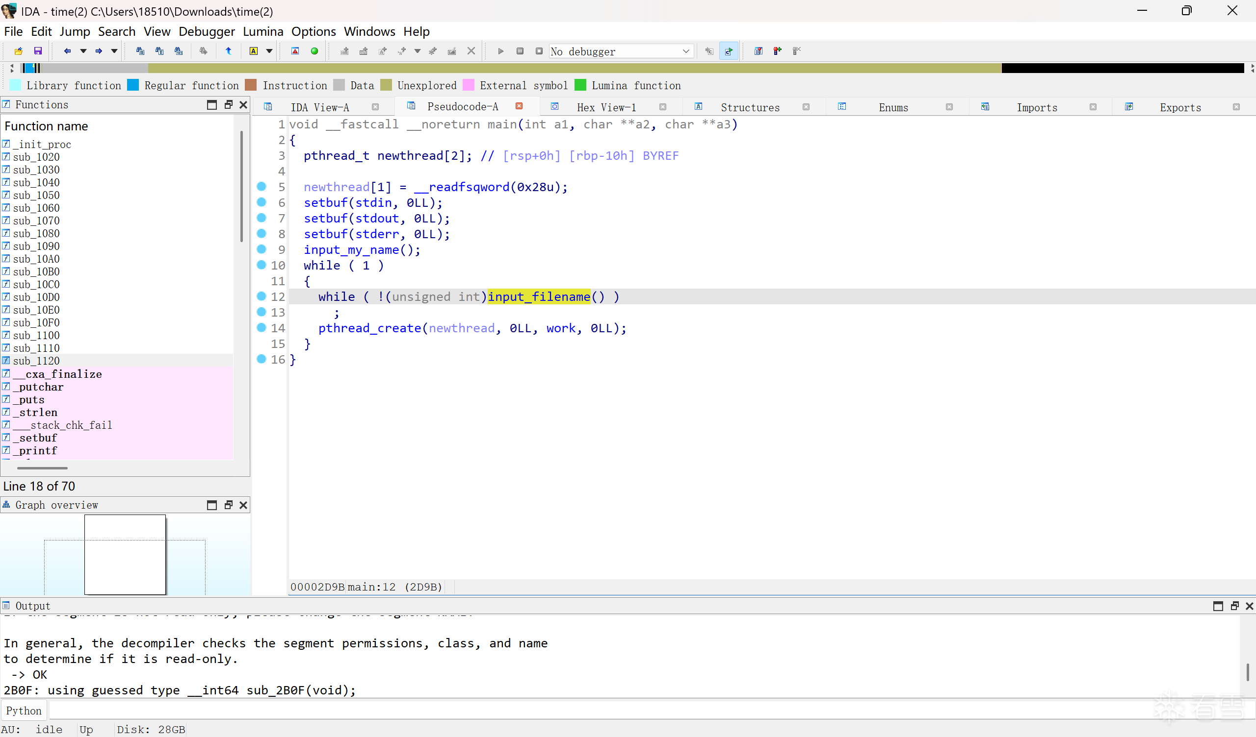Click the green circle toolbar icon
Image resolution: width=1256 pixels, height=737 pixels.
click(314, 51)
